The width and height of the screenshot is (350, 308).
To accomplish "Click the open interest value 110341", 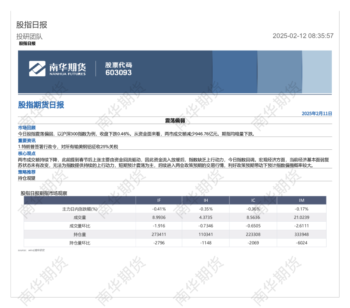I will 206,234.
